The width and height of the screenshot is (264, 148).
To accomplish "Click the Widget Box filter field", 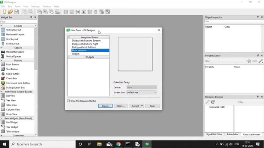I will coord(19,22).
